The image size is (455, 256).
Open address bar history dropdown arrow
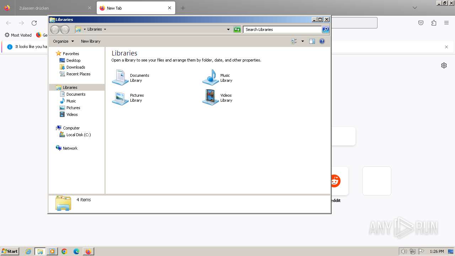[228, 30]
